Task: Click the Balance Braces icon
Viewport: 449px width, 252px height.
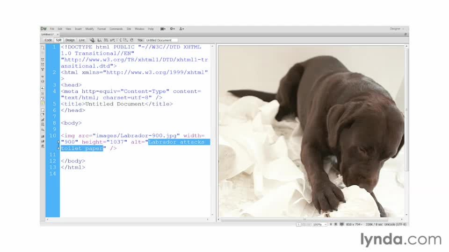Action: (x=43, y=81)
